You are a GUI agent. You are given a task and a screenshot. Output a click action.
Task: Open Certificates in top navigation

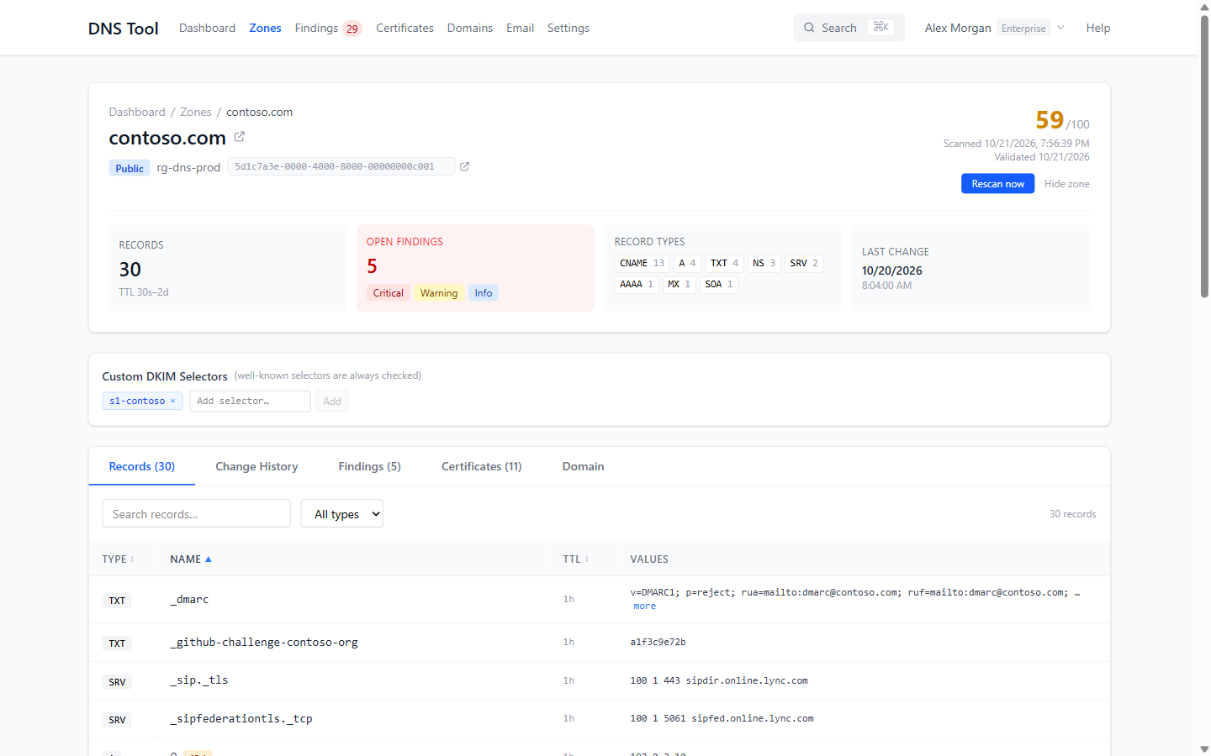click(x=405, y=28)
